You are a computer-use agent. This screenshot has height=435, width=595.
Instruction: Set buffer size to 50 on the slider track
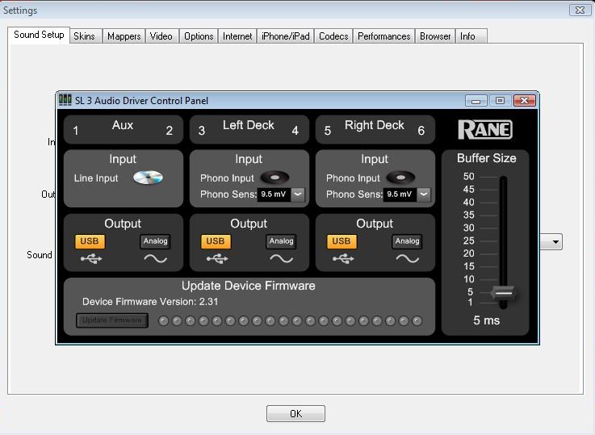[503, 178]
